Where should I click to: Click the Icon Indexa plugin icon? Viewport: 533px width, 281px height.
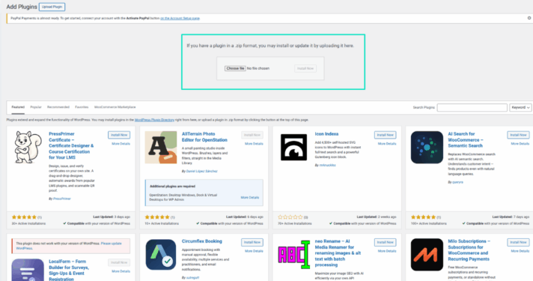tap(293, 148)
